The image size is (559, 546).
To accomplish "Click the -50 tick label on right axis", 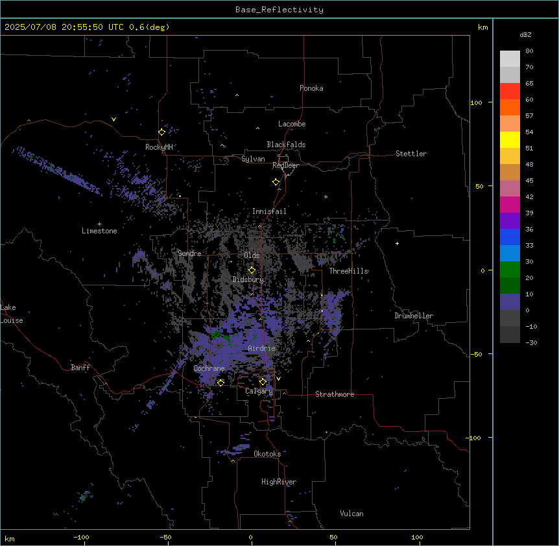I will (x=476, y=354).
